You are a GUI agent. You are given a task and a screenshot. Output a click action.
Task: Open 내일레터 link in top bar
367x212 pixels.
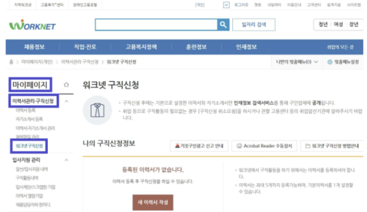coord(274,5)
